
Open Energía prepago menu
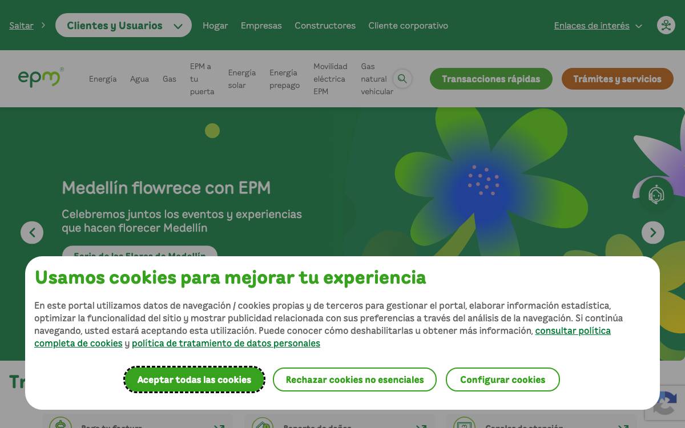(x=284, y=79)
